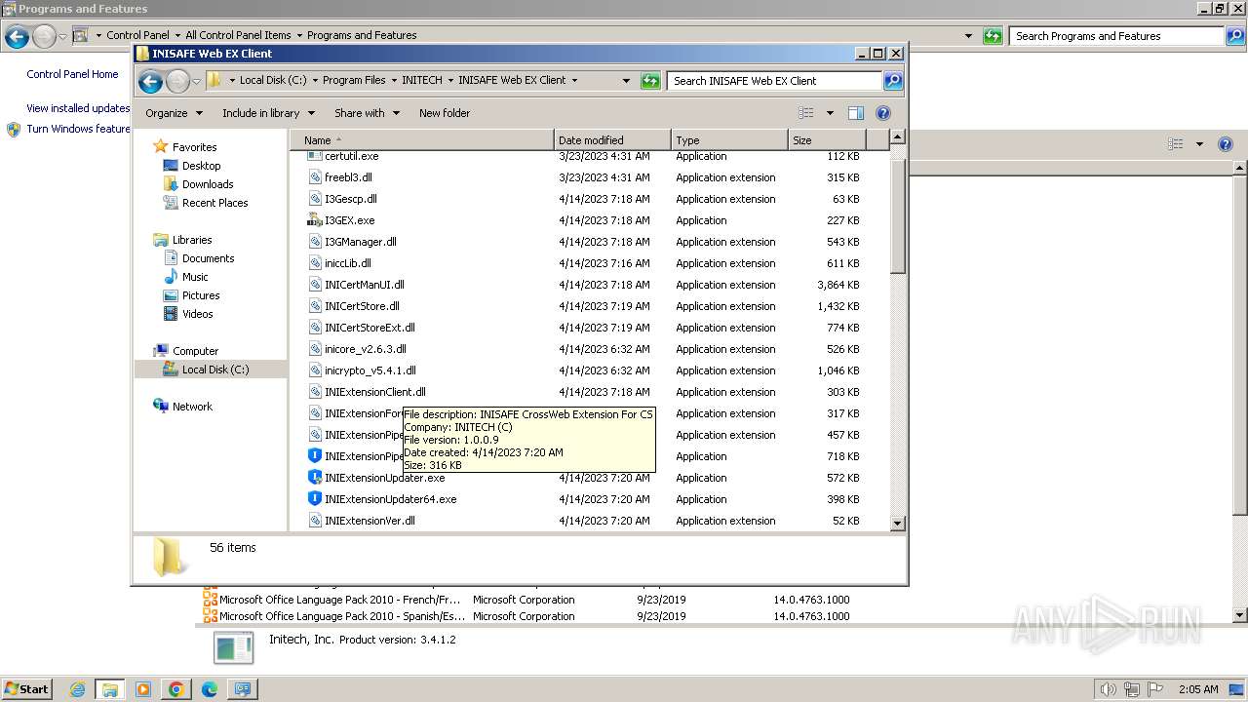1248x702 pixels.
Task: Click the Start button
Action: click(x=27, y=689)
